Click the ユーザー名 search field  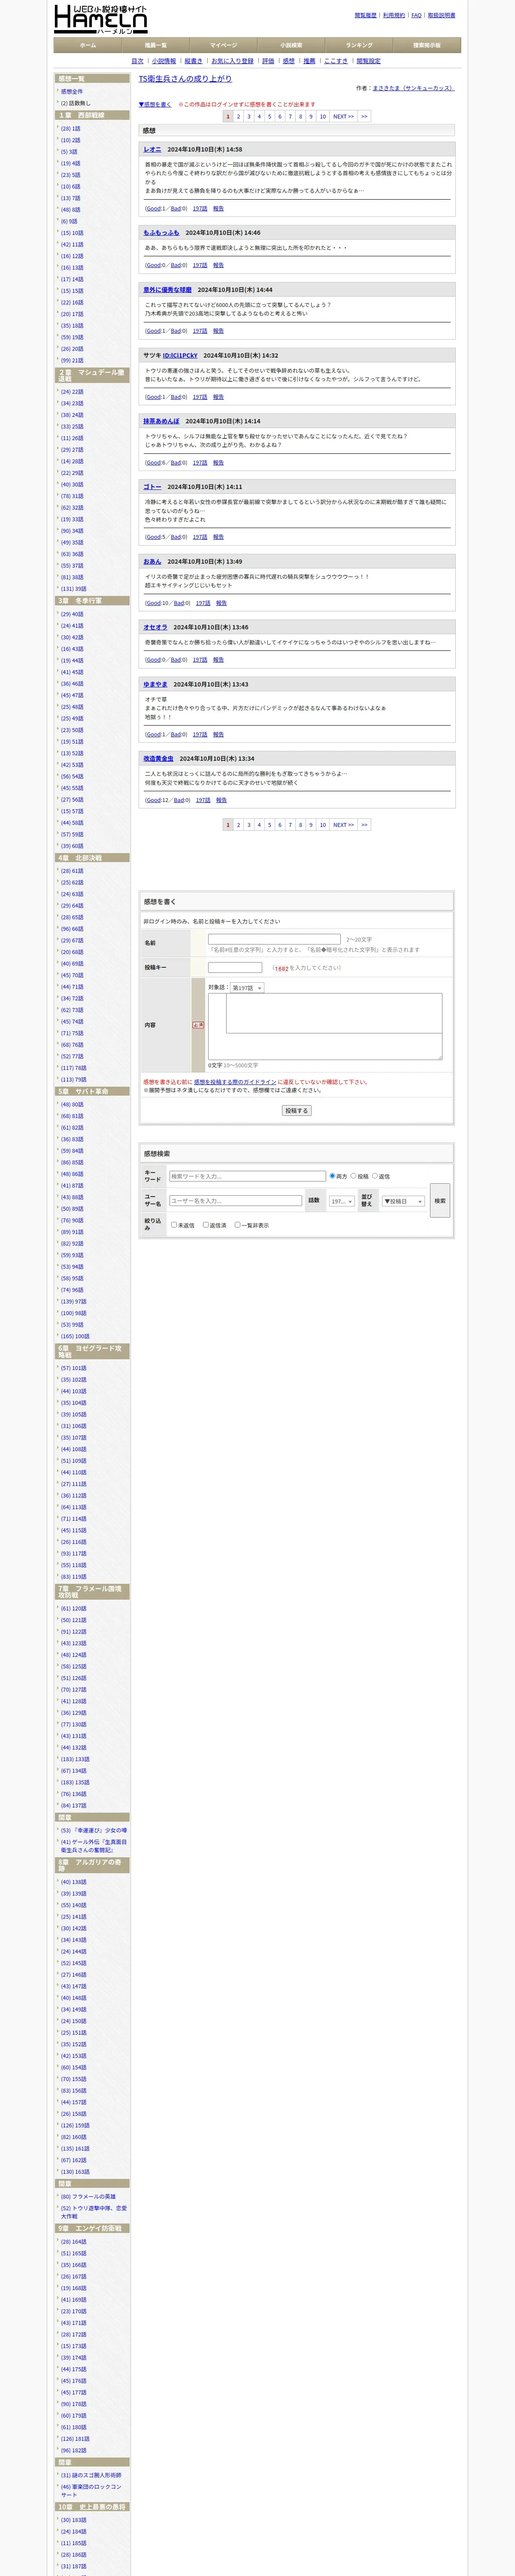tap(235, 1201)
